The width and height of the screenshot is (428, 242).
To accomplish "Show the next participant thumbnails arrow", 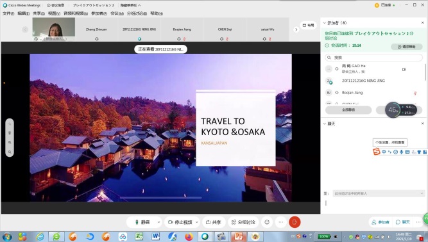I will (296, 29).
